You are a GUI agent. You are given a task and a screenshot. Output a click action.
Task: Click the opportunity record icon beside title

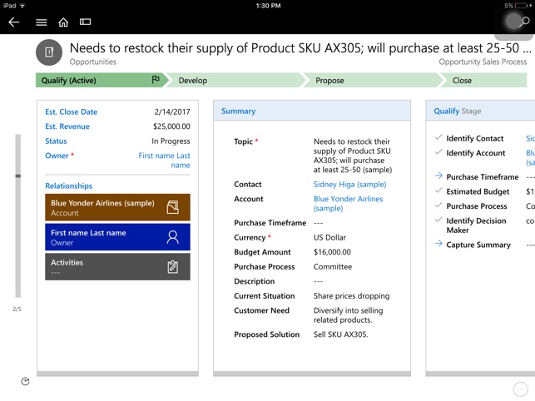[x=49, y=52]
